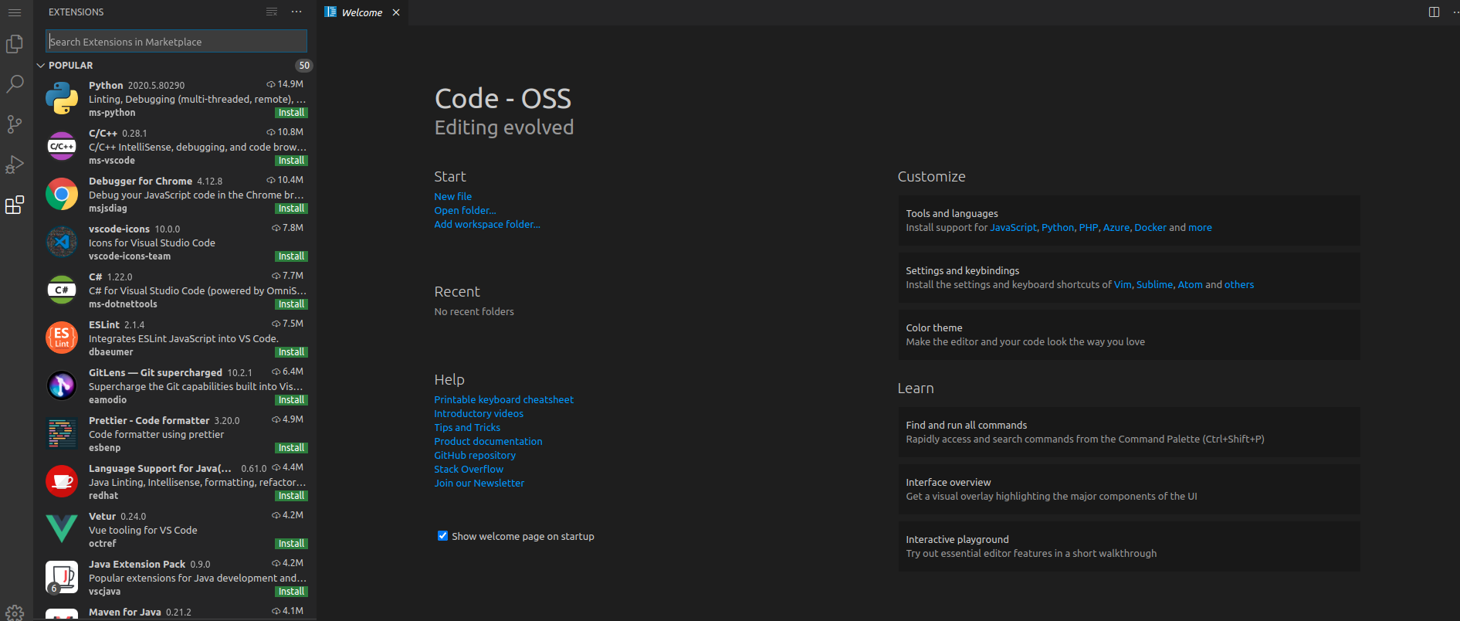The image size is (1460, 621).
Task: Open the Source Control view
Action: pyautogui.click(x=15, y=124)
